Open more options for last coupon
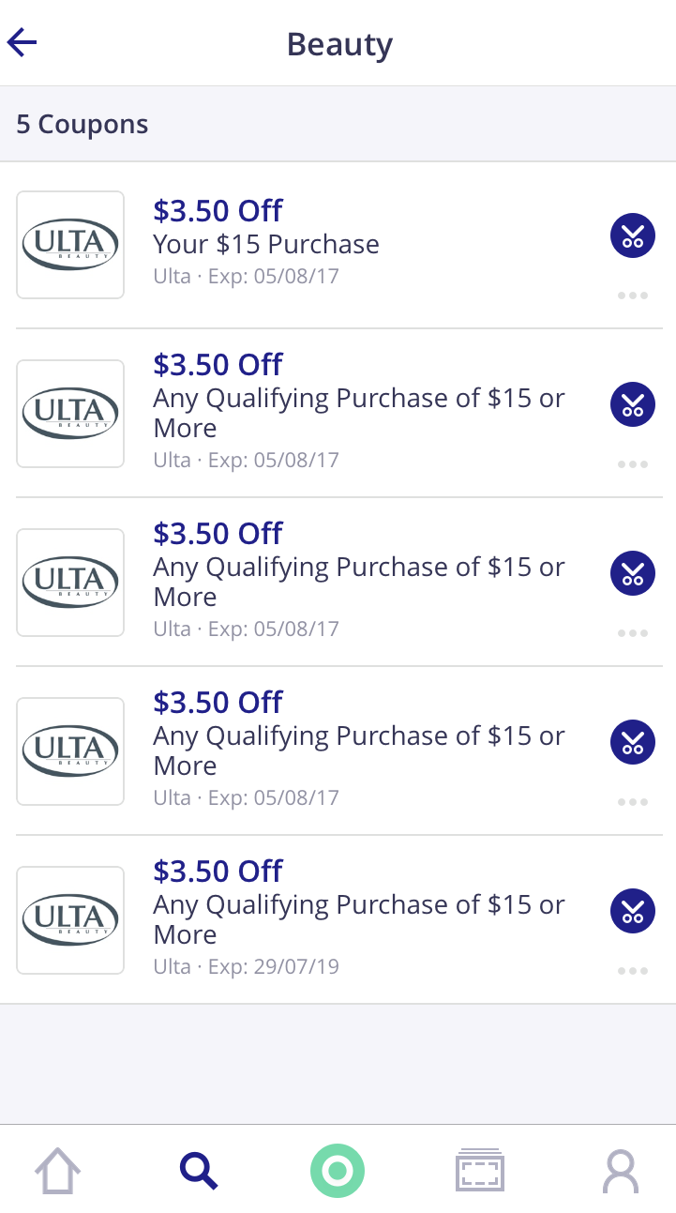 [633, 971]
